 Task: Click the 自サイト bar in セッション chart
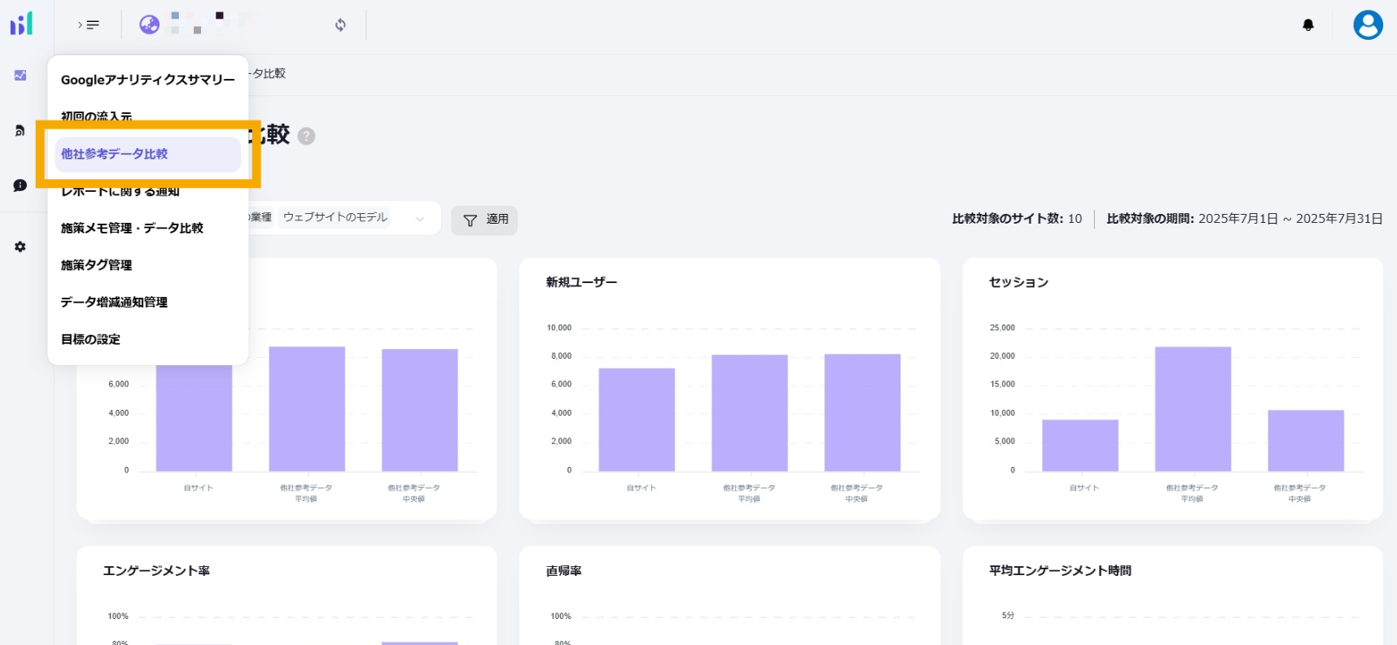(1079, 445)
